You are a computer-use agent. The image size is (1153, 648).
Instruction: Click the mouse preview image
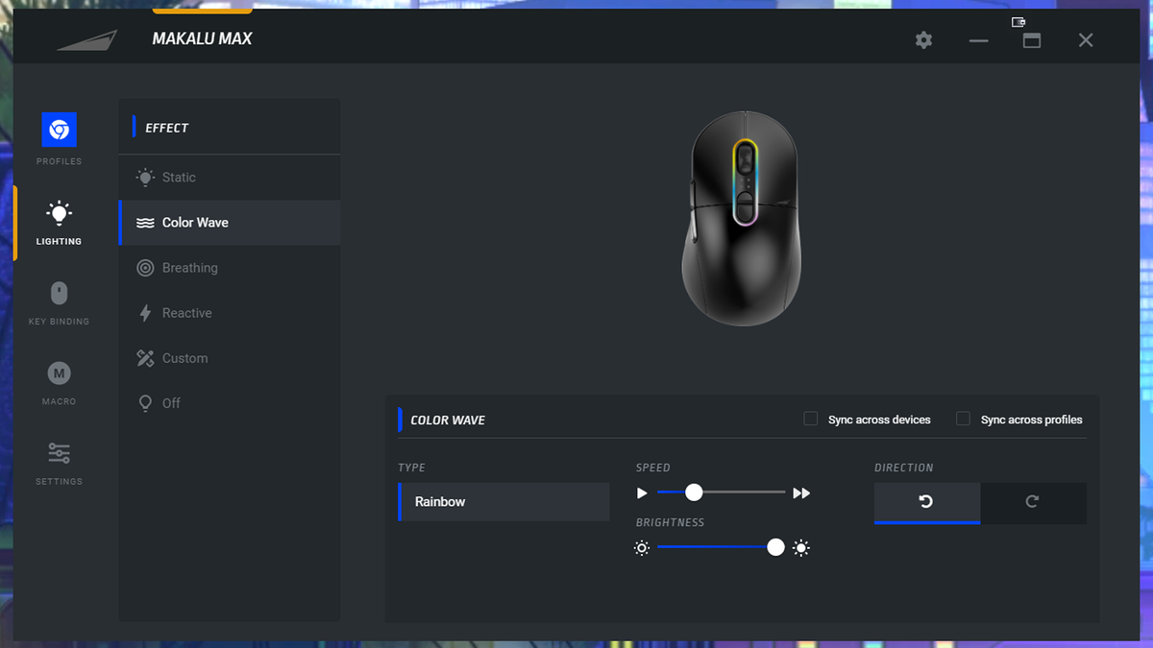click(741, 219)
